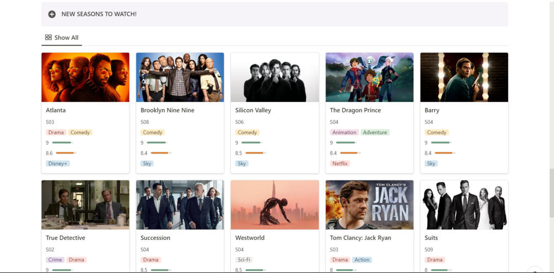Viewport: 554px width, 273px height.
Task: Click the S04 season label on Barry
Action: coord(428,122)
